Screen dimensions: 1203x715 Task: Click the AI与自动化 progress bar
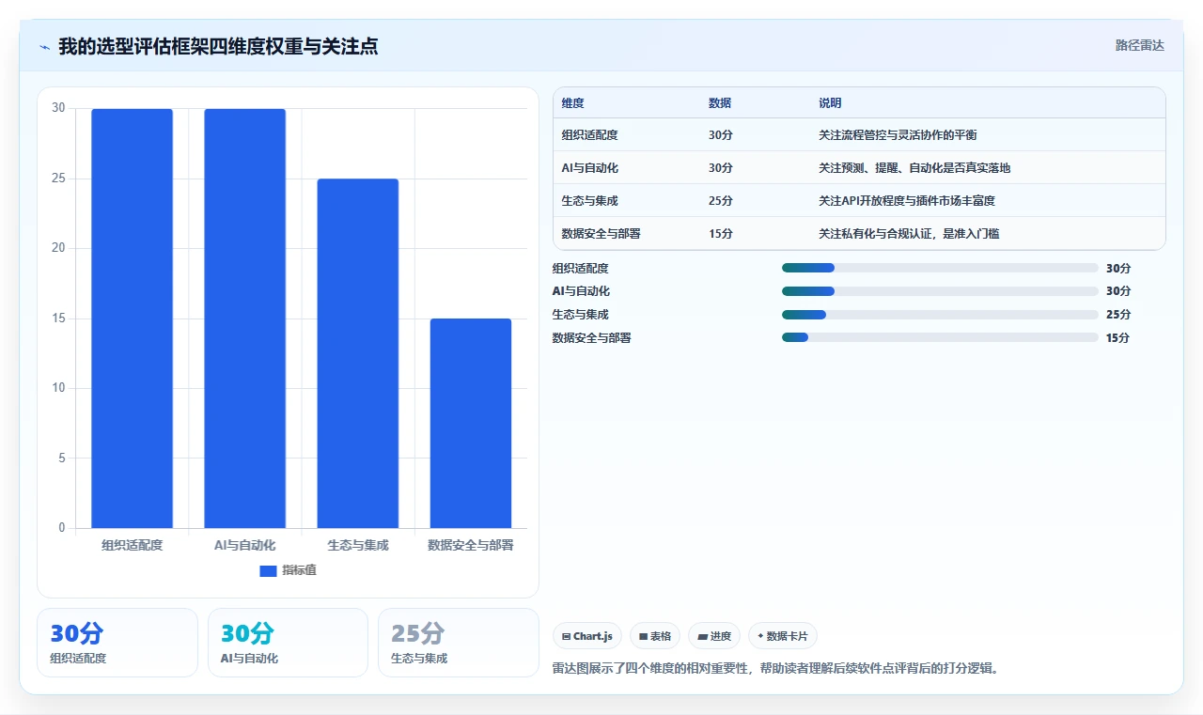[940, 291]
